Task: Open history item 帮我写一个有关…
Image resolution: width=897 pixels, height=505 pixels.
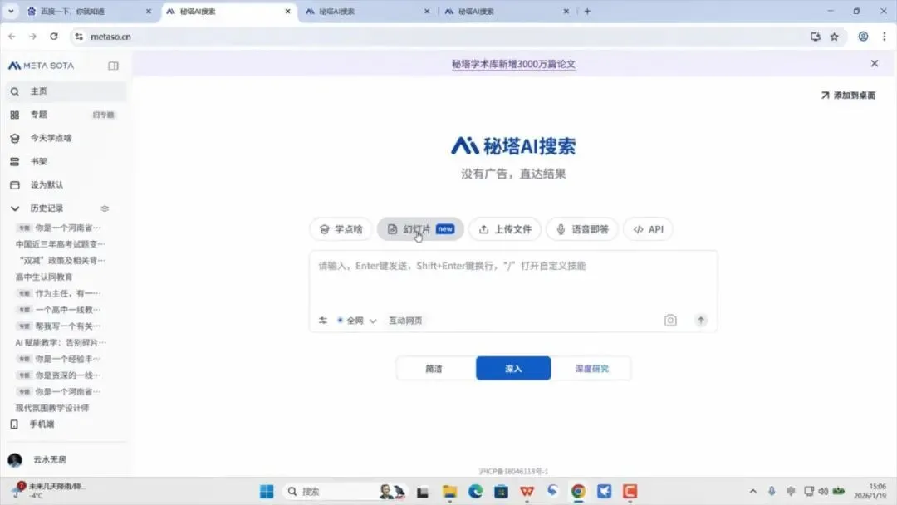Action: (x=60, y=326)
